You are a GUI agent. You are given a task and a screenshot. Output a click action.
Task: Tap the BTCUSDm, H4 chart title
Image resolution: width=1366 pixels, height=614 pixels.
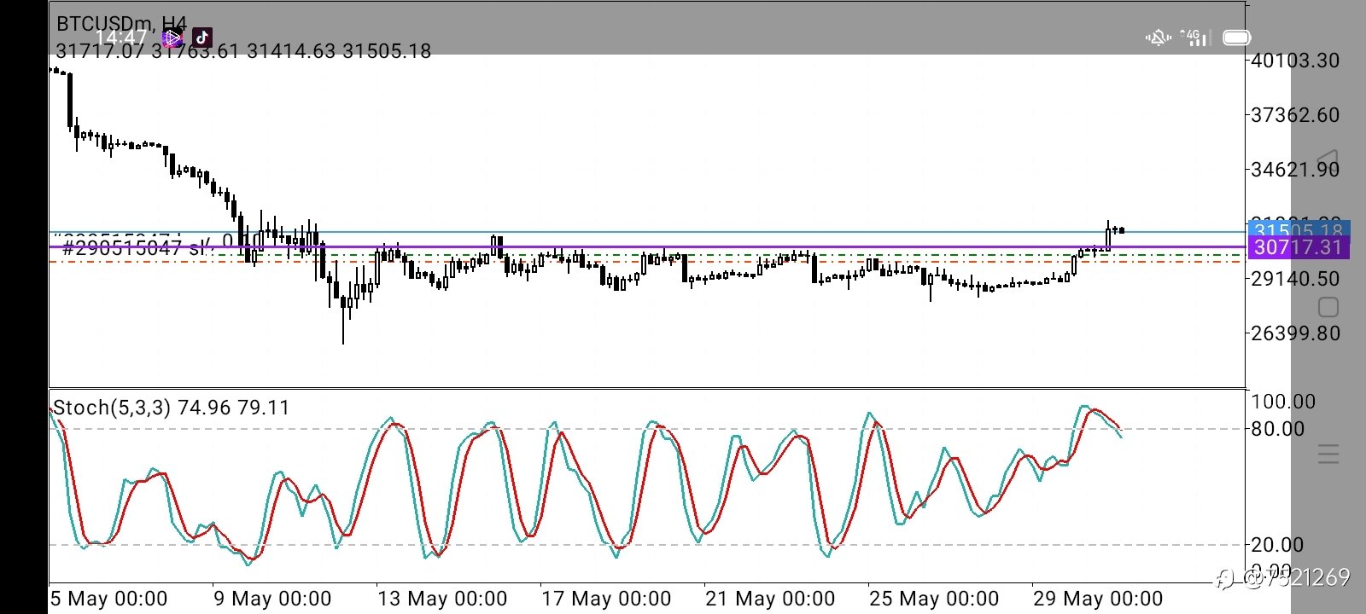[x=121, y=23]
